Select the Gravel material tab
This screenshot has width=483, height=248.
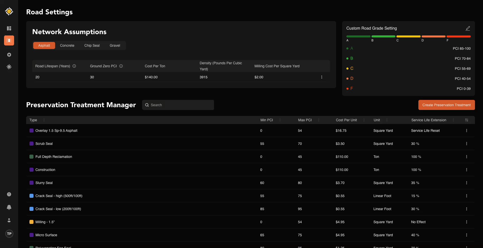click(115, 45)
